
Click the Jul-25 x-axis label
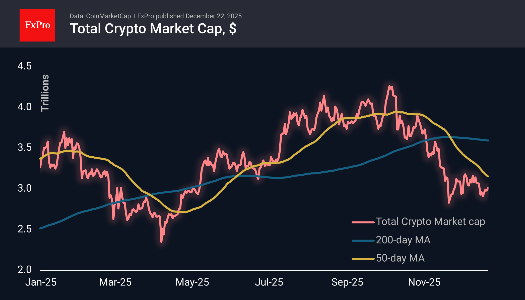tap(269, 282)
